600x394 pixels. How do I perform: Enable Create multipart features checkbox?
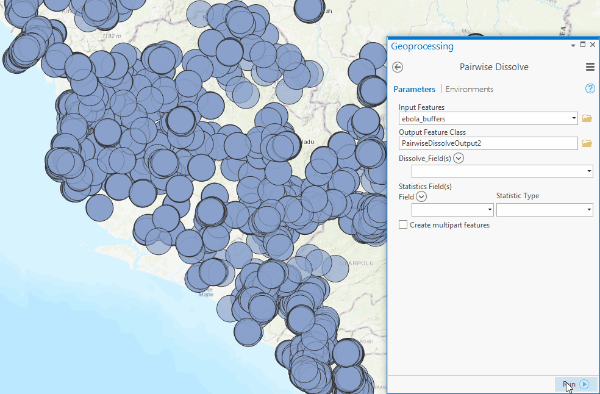403,225
